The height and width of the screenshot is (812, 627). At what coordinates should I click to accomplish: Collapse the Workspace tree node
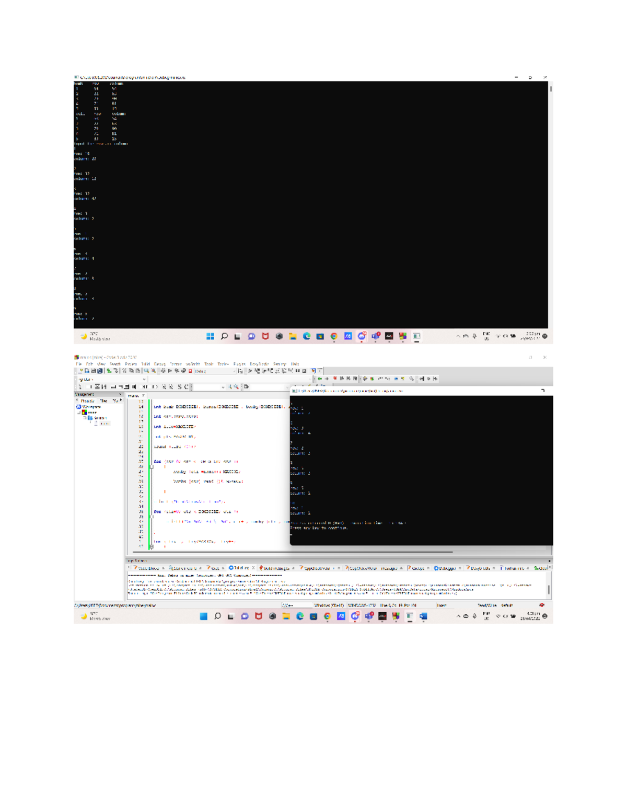point(77,407)
